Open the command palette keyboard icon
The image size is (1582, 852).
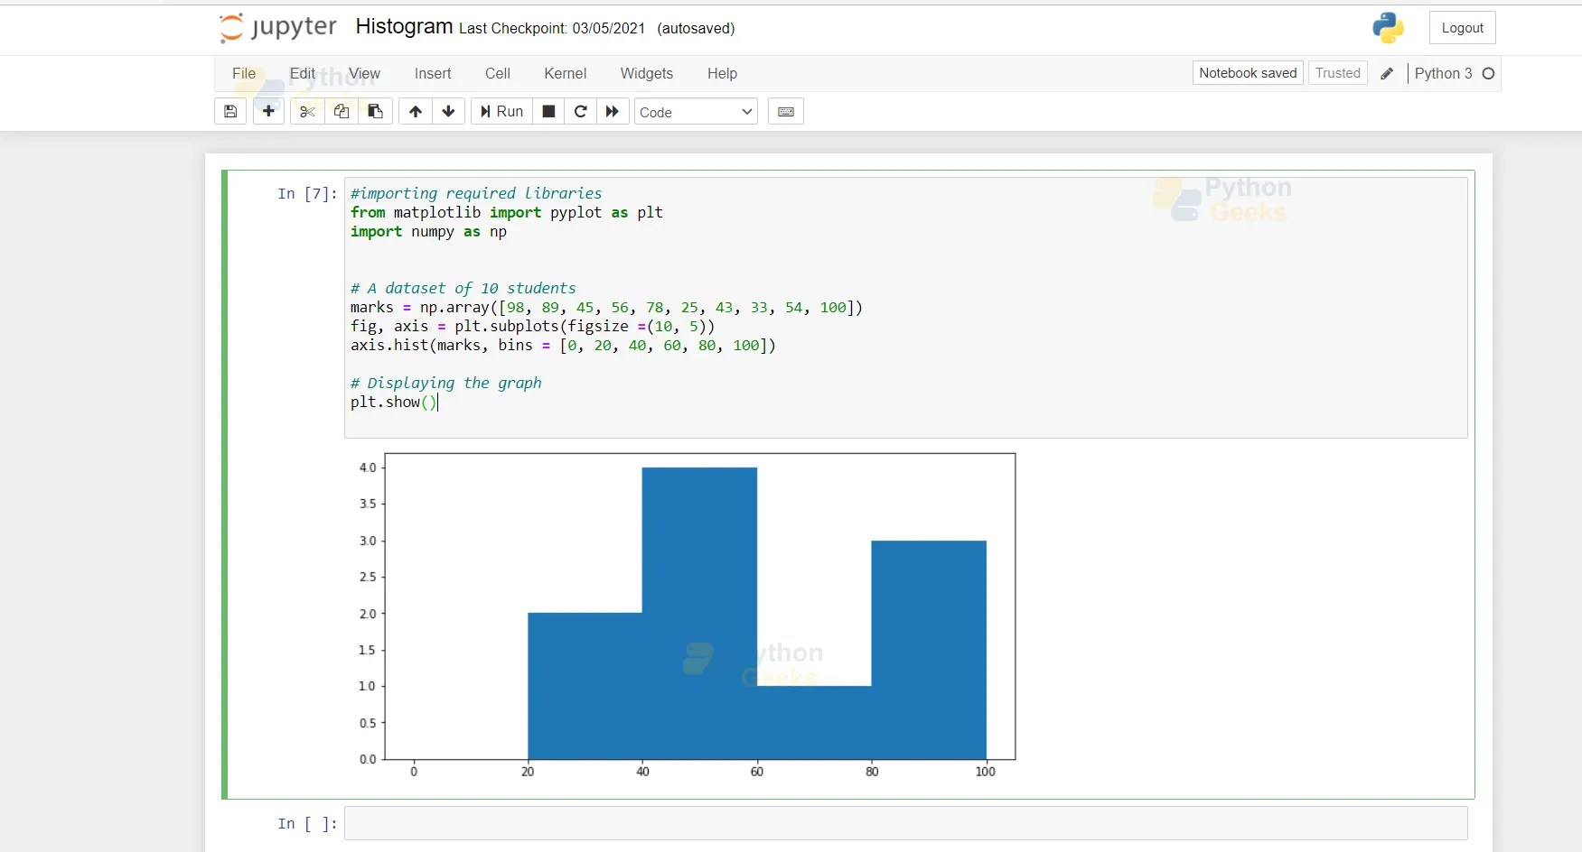point(785,111)
